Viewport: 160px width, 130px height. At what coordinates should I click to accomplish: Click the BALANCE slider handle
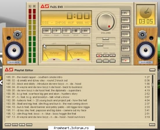(106, 39)
